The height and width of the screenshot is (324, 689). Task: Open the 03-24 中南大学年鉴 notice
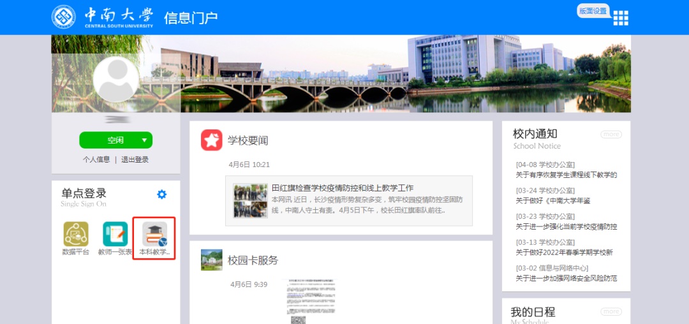tap(553, 201)
